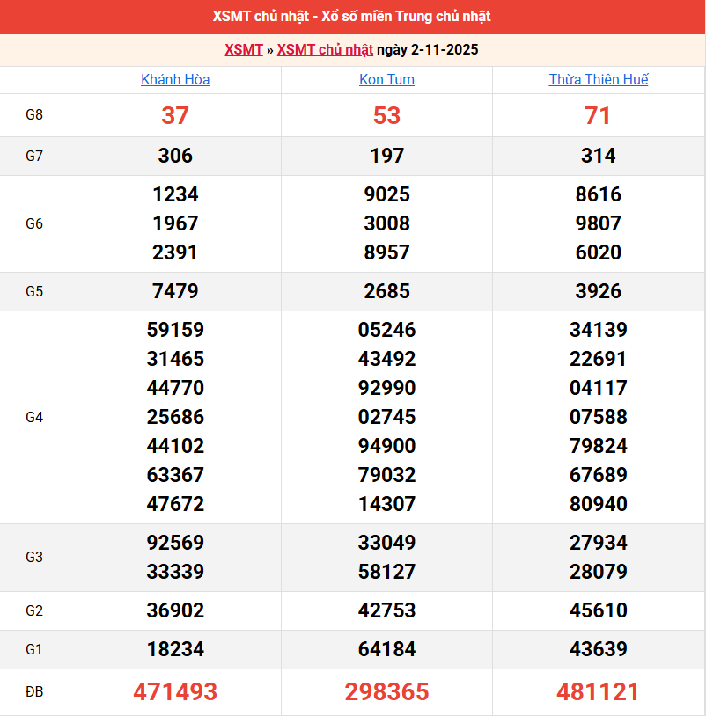The width and height of the screenshot is (706, 716).
Task: Click Thừa Thiên Huế special prize 481121
Action: 598,692
